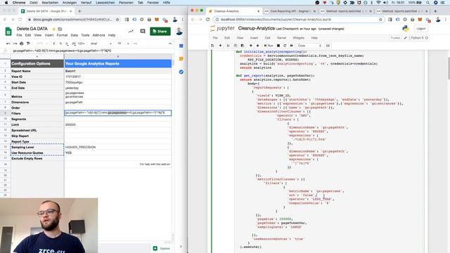Click the Jupyter cut cells scissors icon
This screenshot has height=253, width=450.
[228, 46]
